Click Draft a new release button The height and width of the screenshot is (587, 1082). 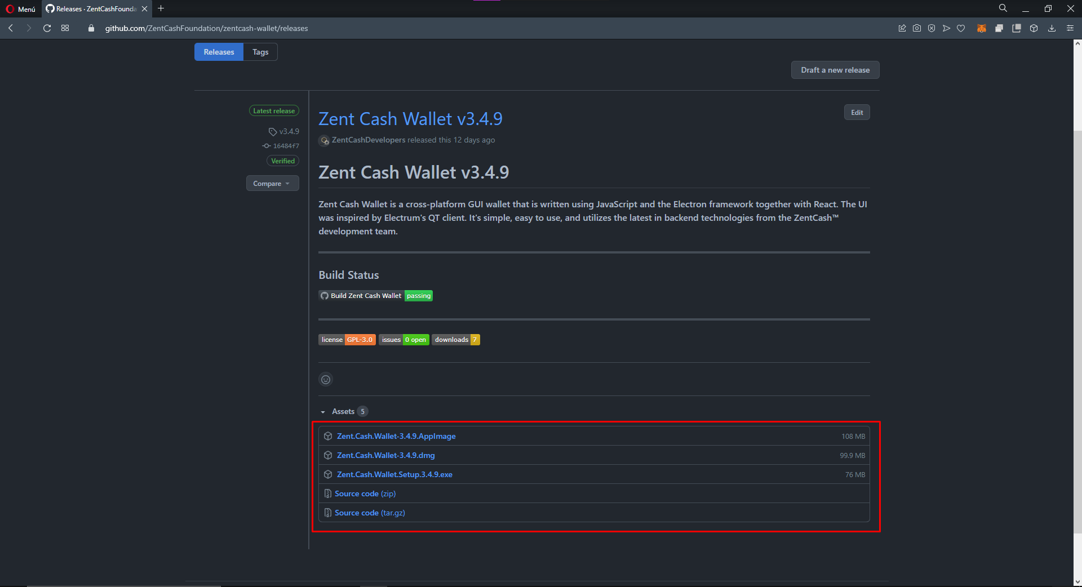[835, 70]
